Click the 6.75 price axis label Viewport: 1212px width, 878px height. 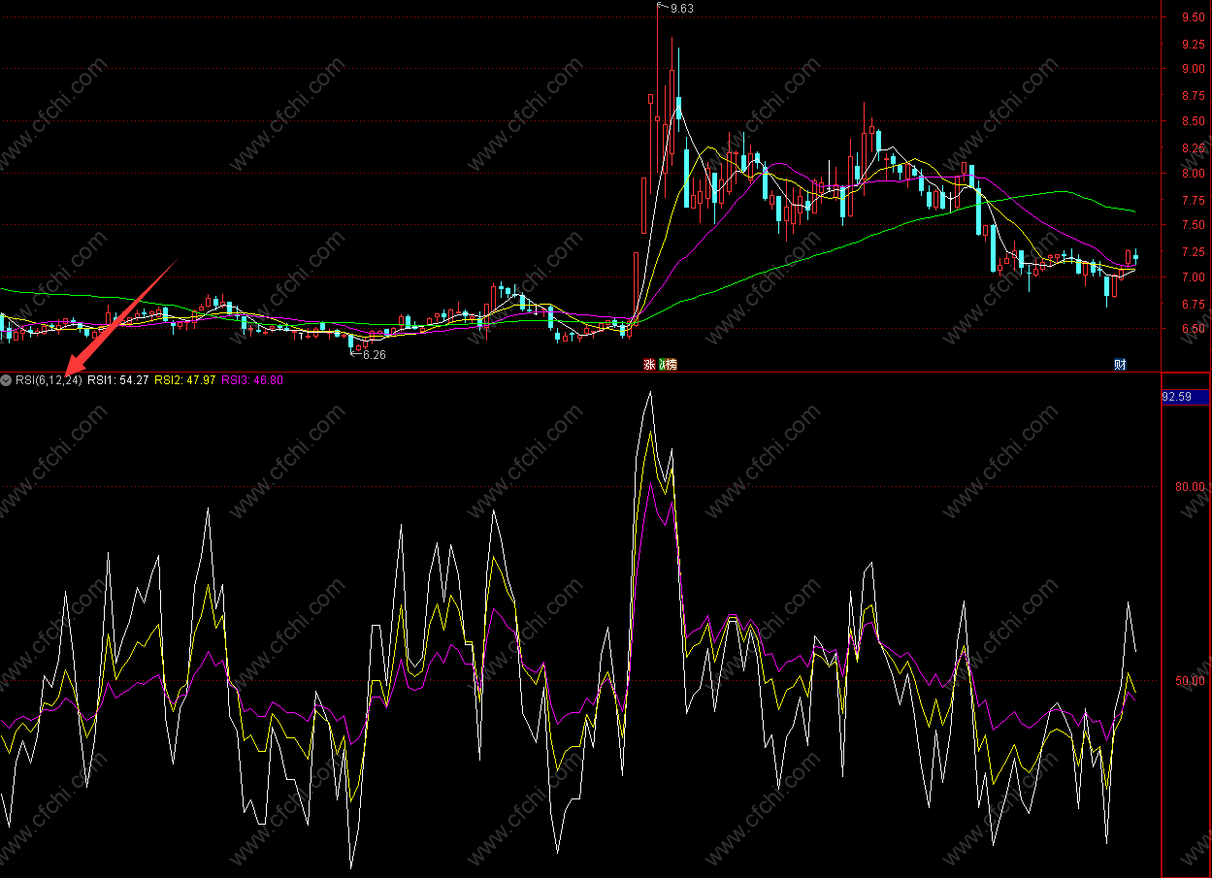(1193, 303)
